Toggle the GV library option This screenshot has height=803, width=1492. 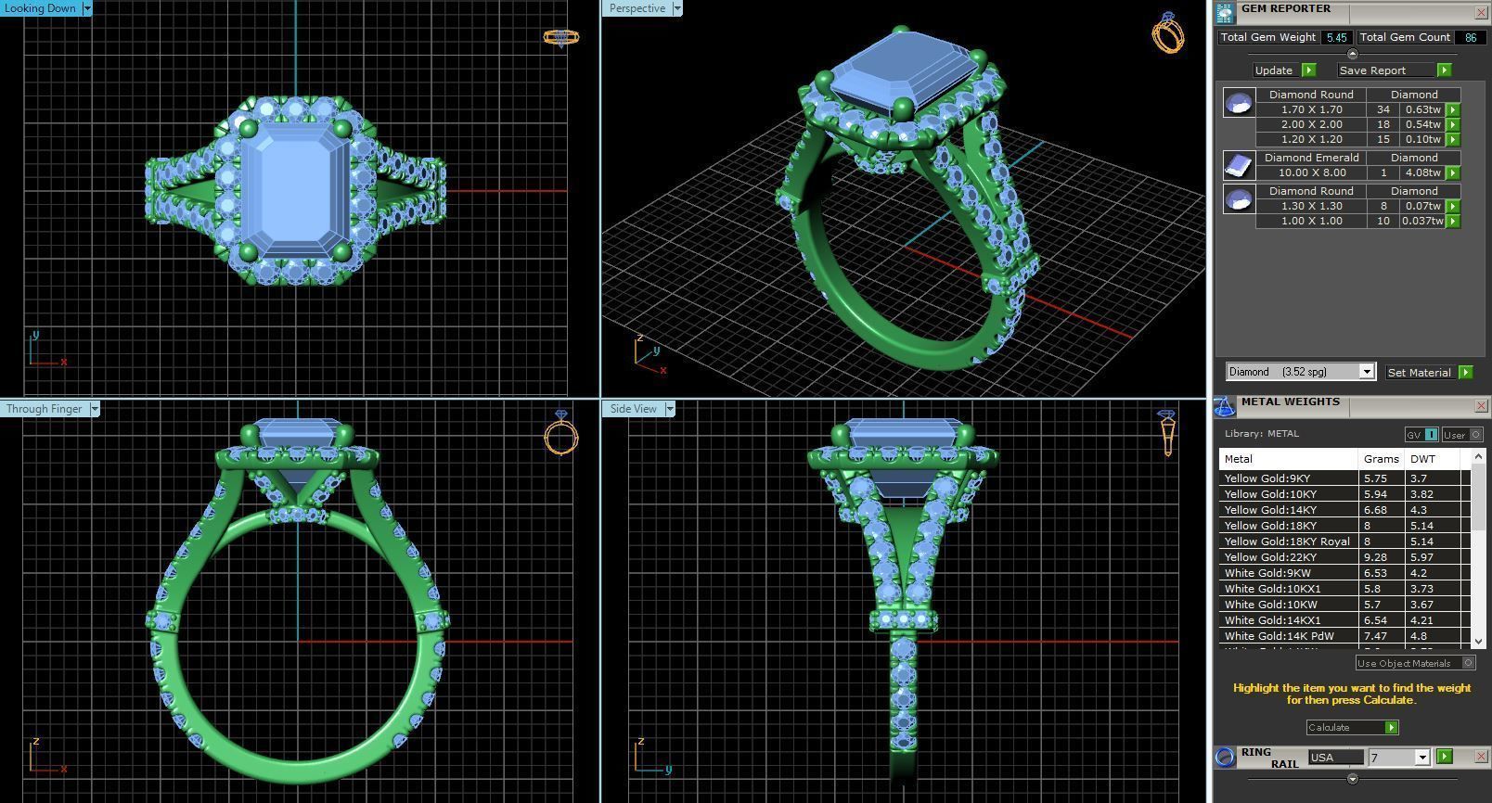[1421, 434]
